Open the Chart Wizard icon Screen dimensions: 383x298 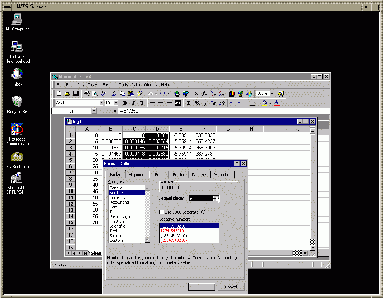232,94
